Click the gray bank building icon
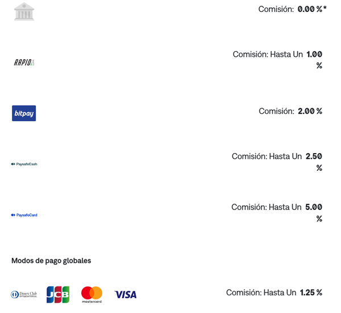341x313 pixels. 24,11
